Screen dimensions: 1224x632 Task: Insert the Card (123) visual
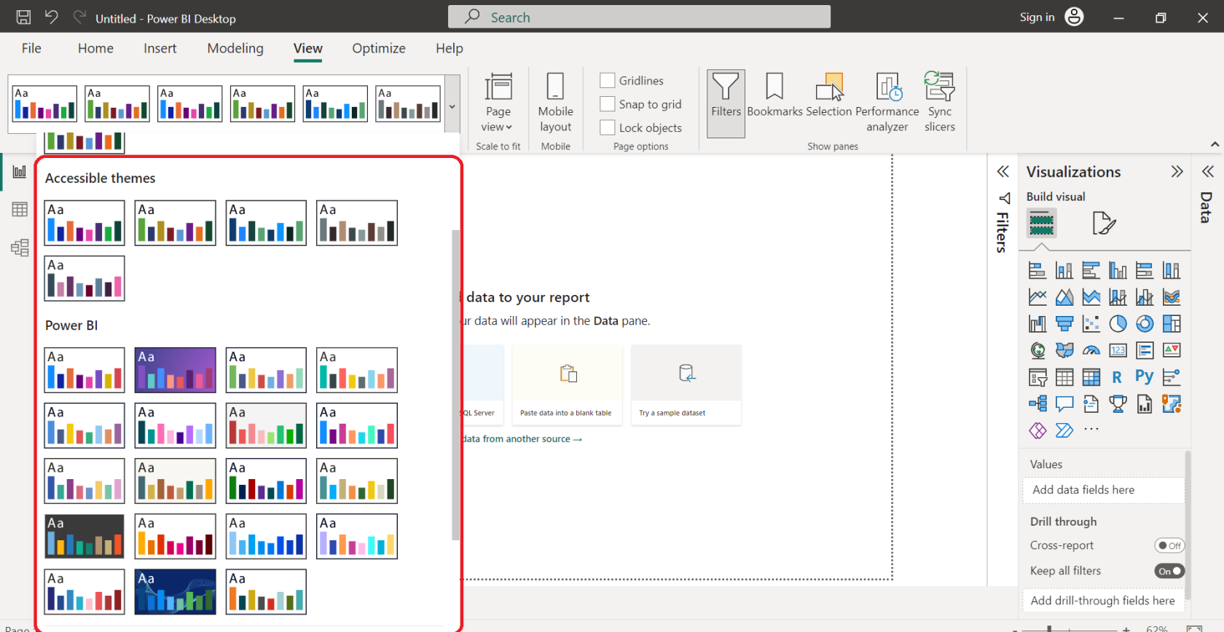point(1118,350)
